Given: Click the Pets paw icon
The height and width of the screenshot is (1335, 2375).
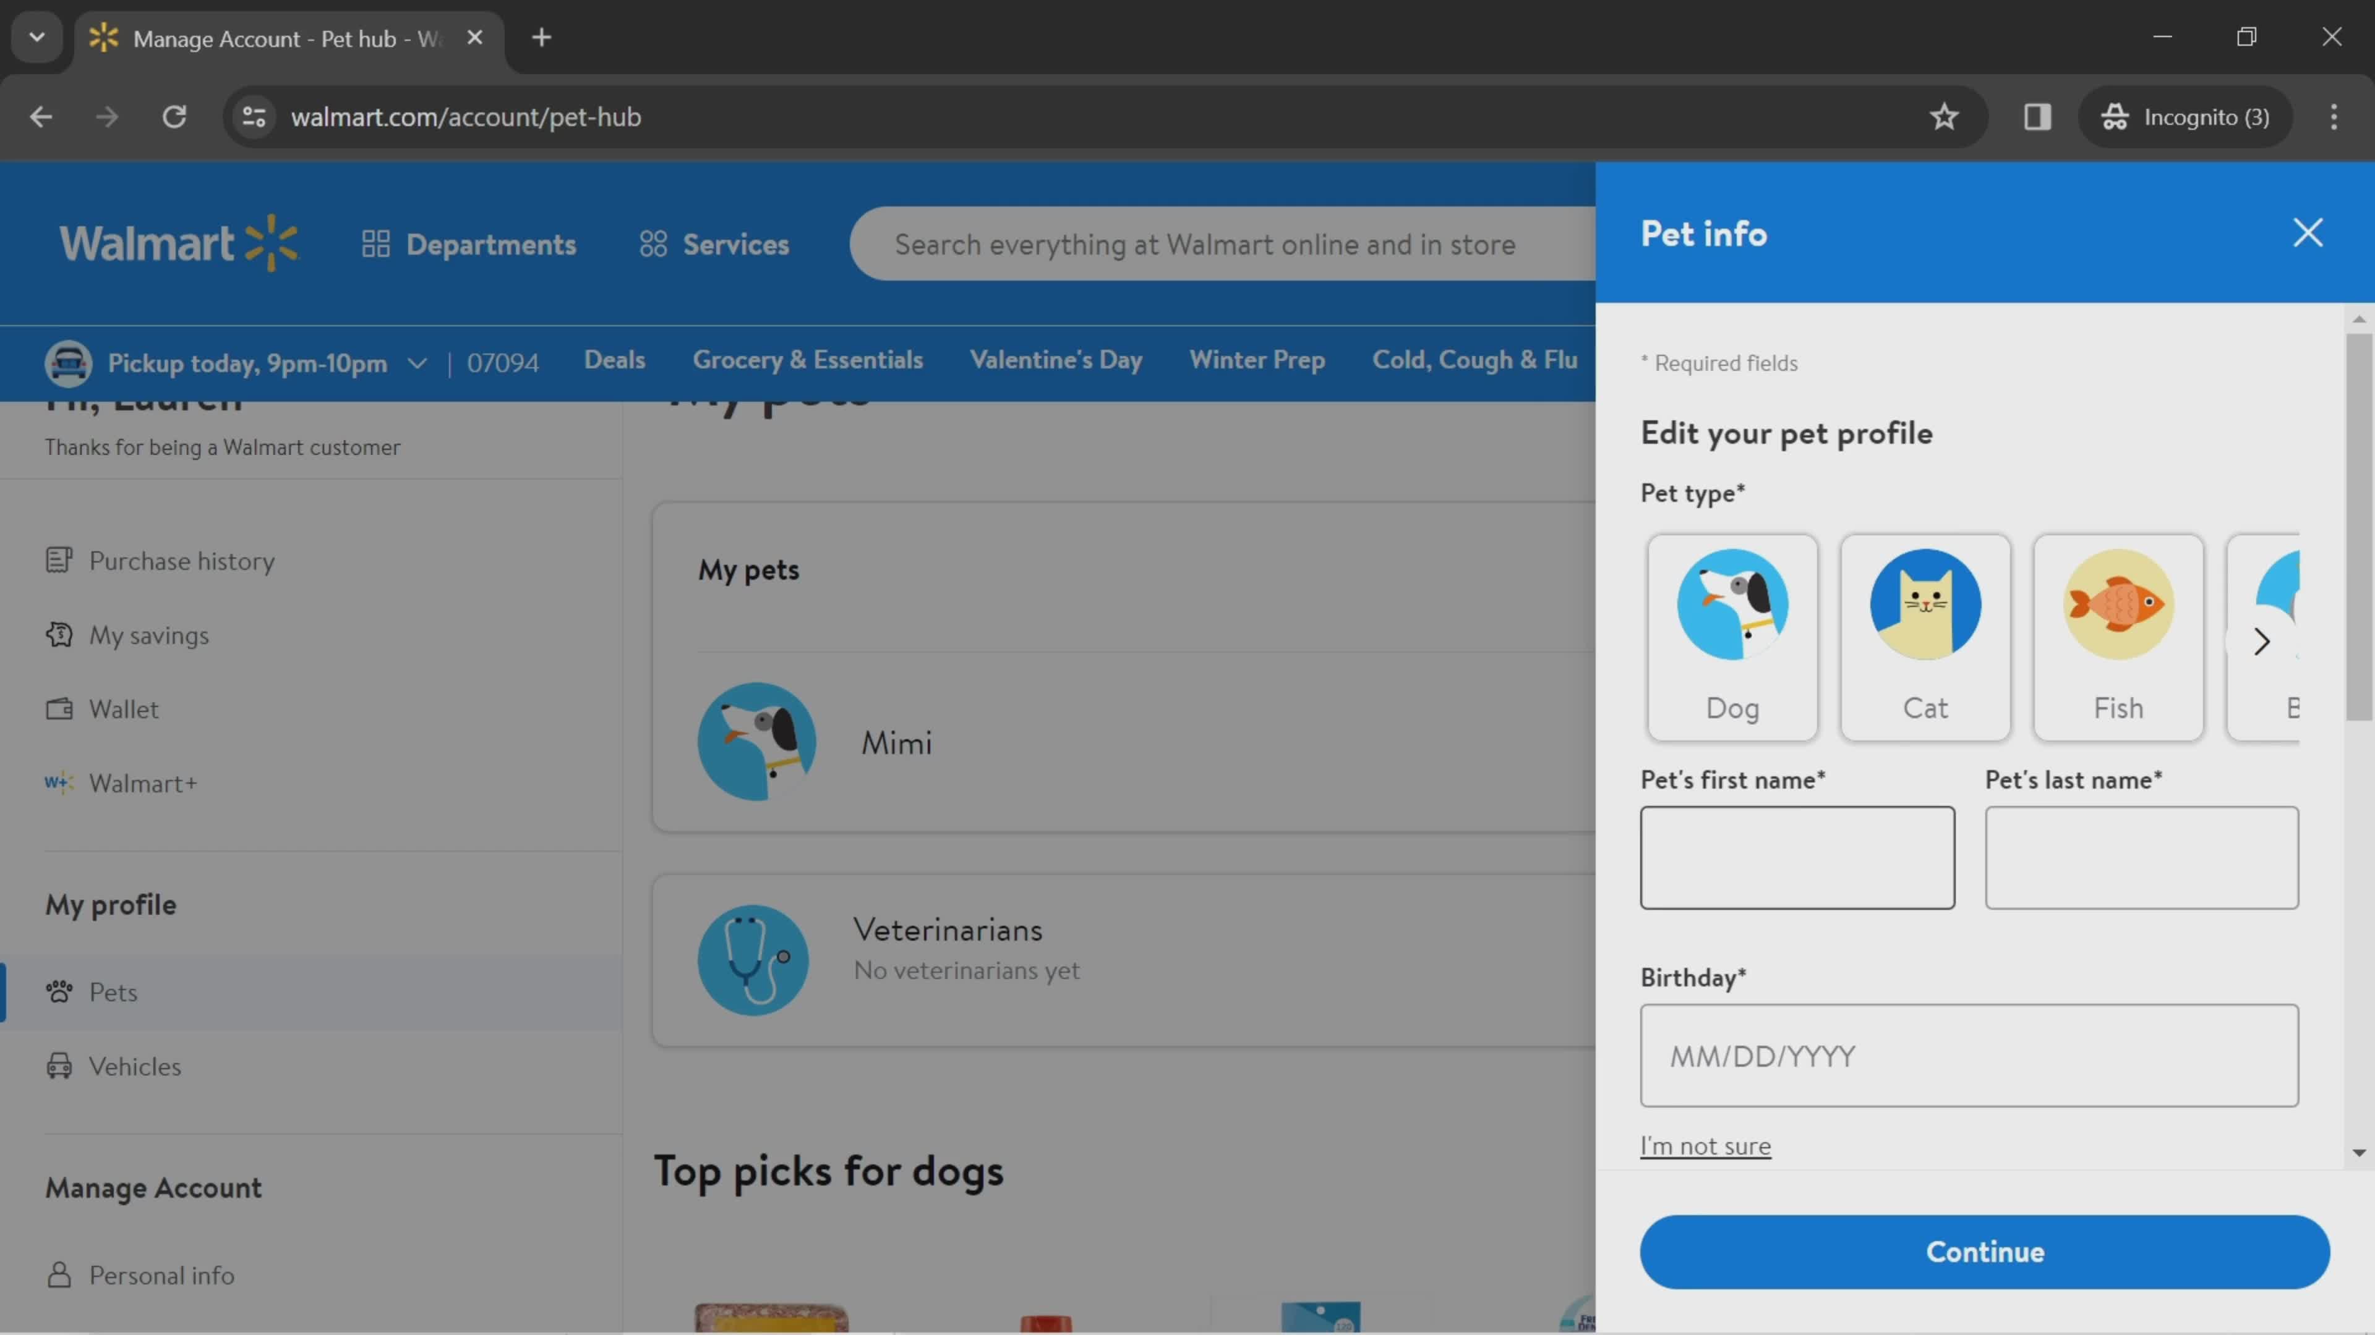Looking at the screenshot, I should click(59, 991).
